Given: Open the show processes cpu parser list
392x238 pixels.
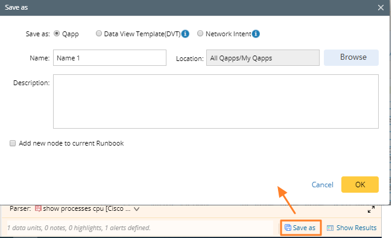Looking at the screenshot, I should 87,208.
